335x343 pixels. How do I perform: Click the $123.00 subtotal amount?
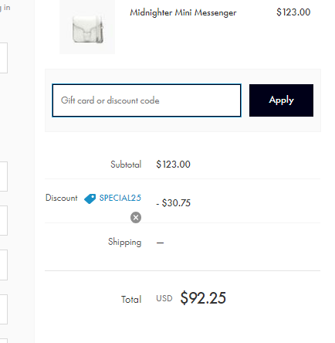173,165
